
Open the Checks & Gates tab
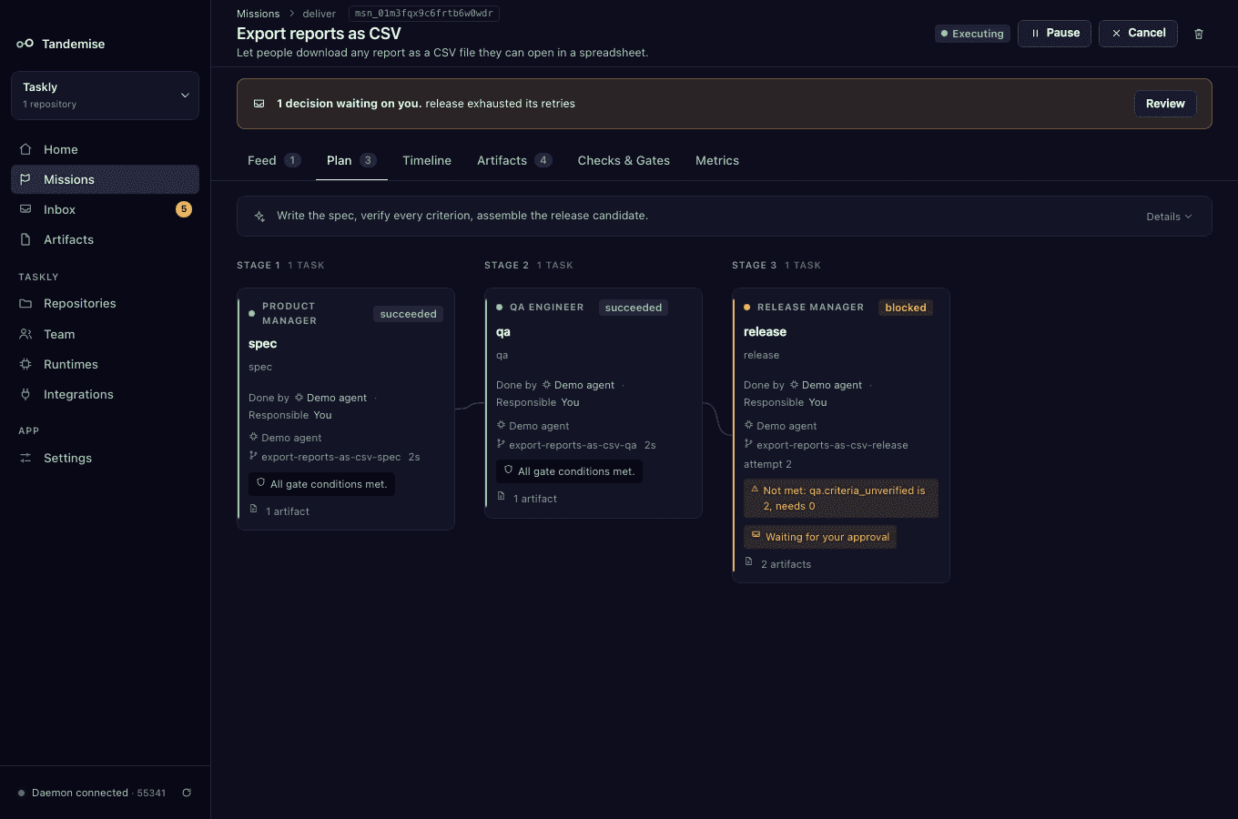pyautogui.click(x=624, y=160)
